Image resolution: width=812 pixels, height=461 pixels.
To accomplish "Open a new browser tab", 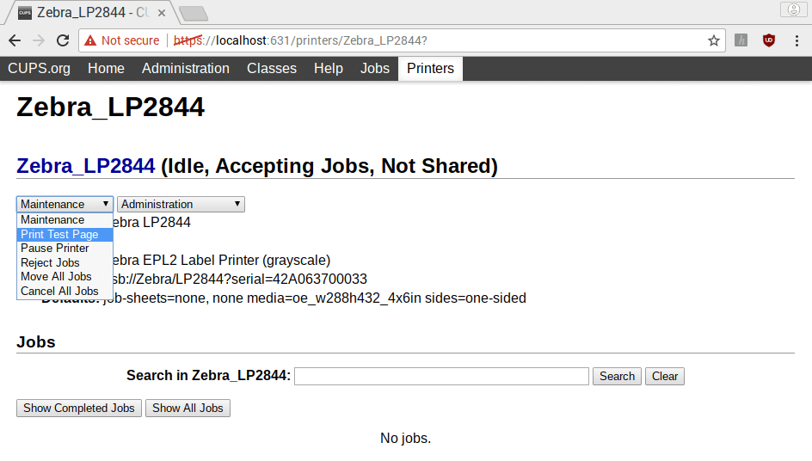I will [x=194, y=14].
